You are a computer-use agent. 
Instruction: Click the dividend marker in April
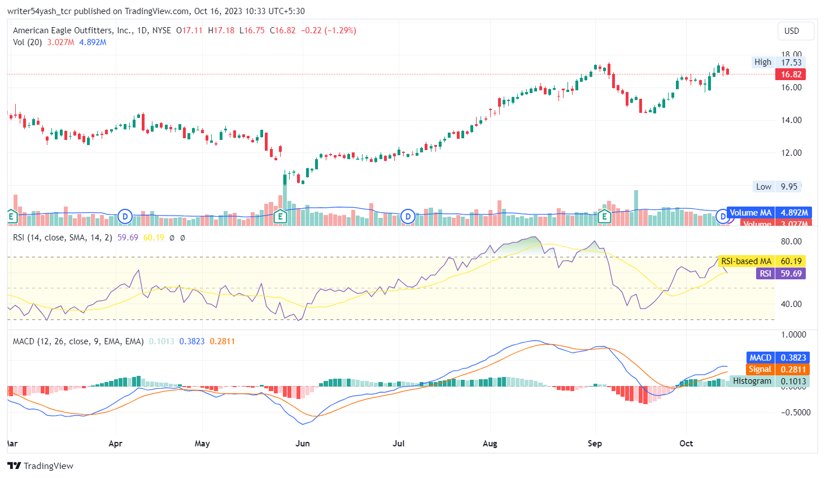[x=125, y=216]
